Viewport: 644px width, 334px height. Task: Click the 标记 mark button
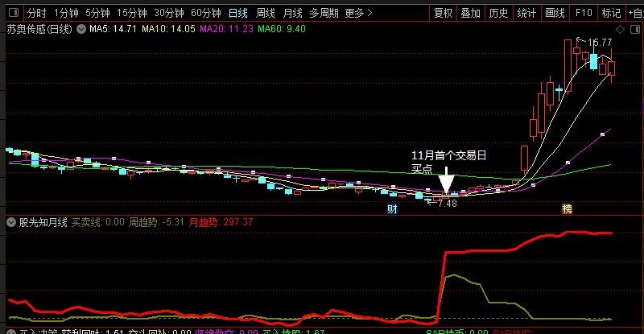[611, 13]
